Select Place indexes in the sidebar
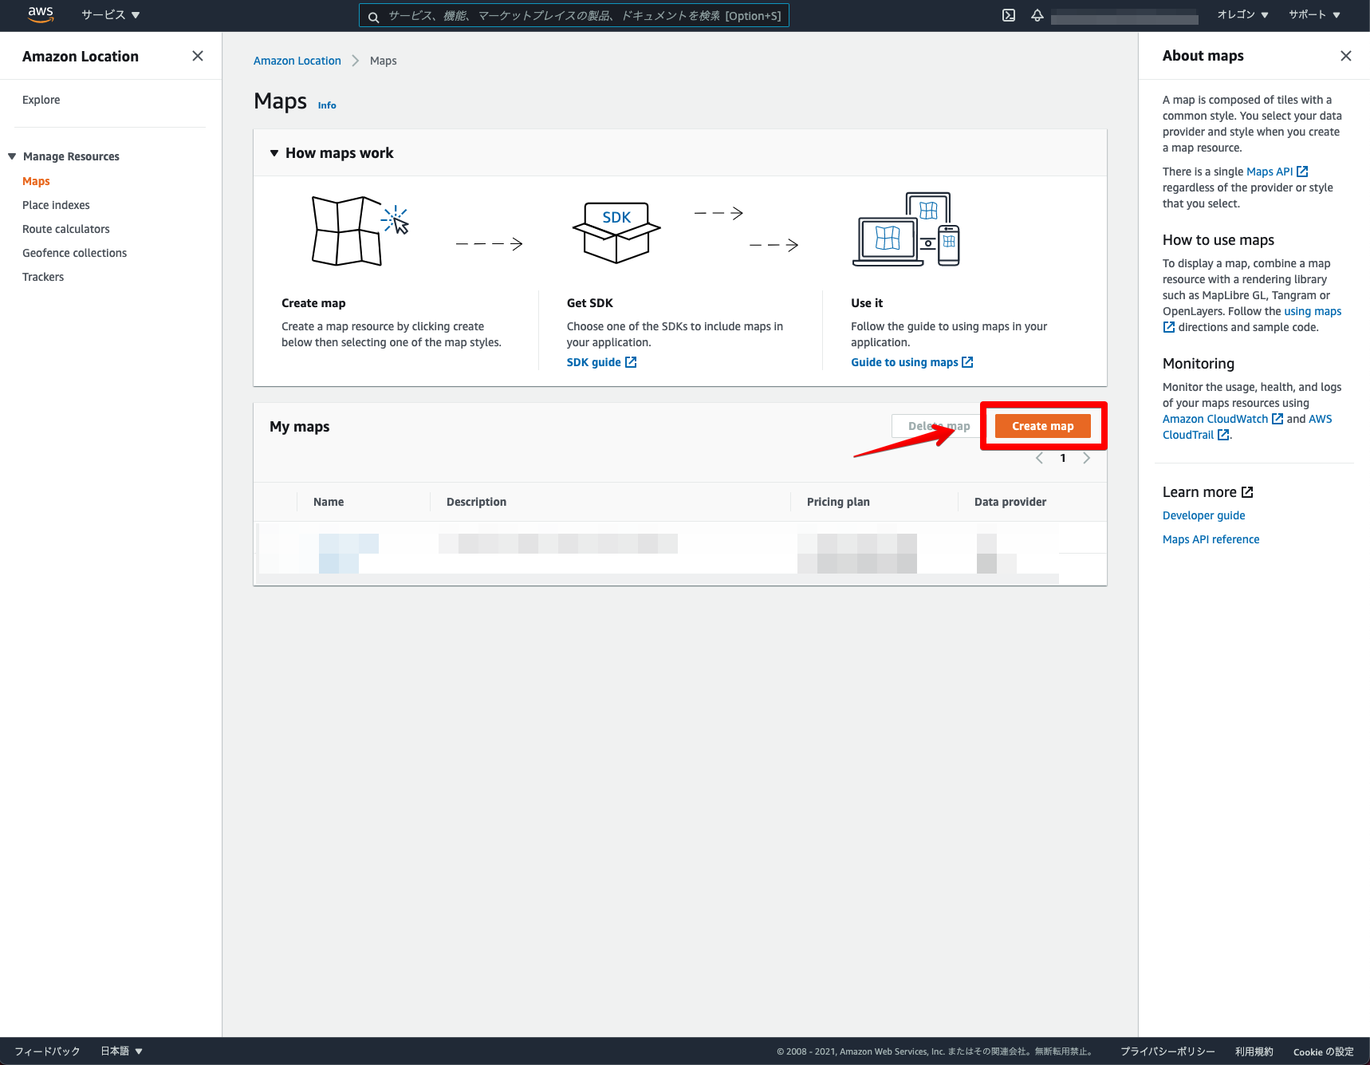1370x1065 pixels. [56, 205]
